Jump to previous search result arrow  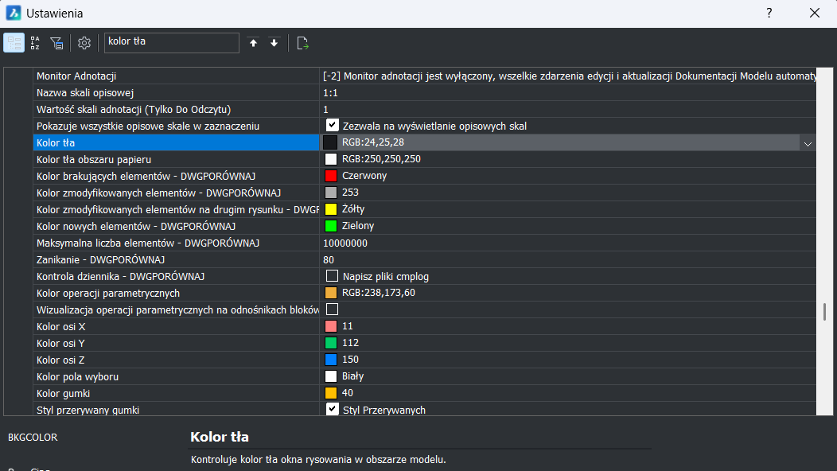point(254,43)
